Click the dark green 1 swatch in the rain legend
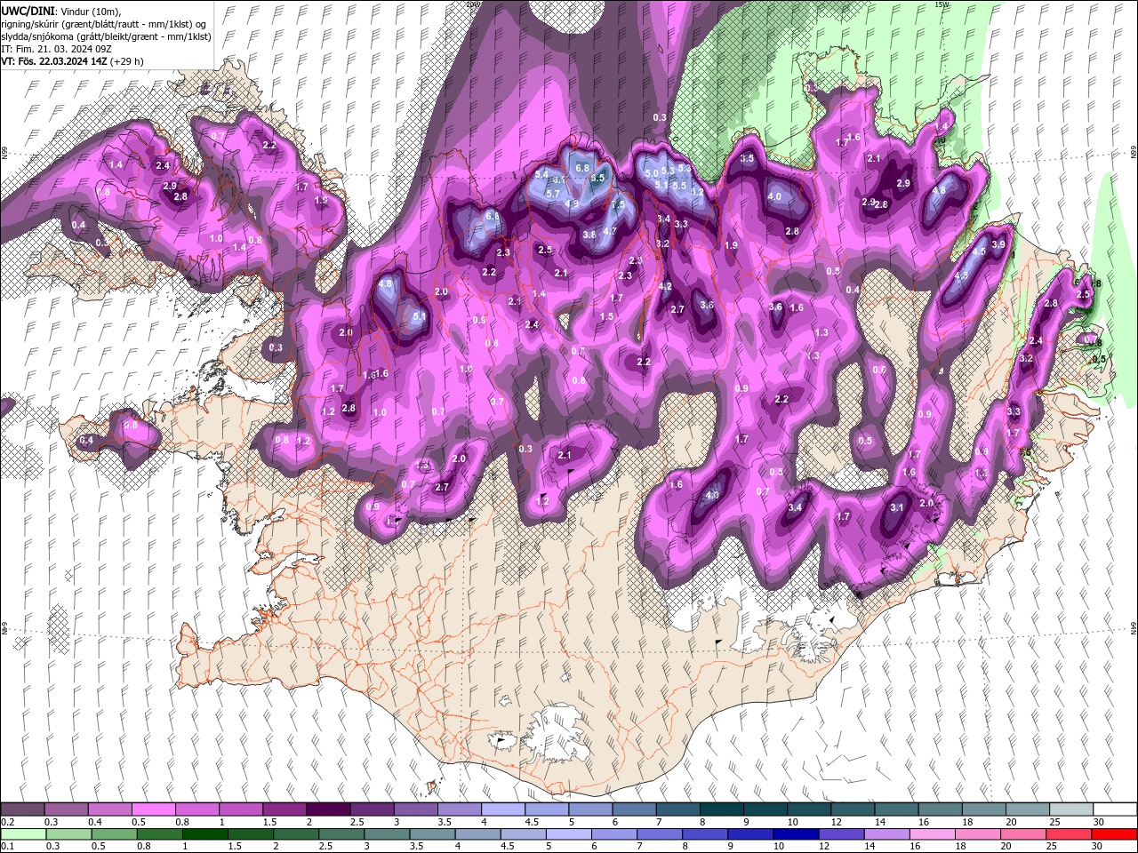This screenshot has height=853, width=1138. [x=204, y=834]
